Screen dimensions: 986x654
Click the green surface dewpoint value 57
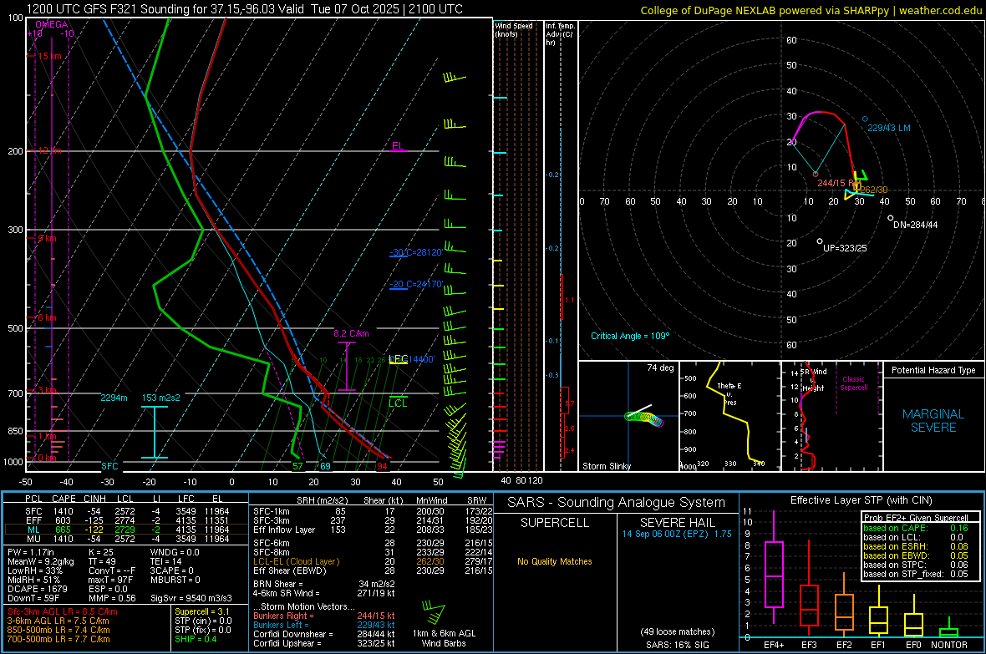297,466
